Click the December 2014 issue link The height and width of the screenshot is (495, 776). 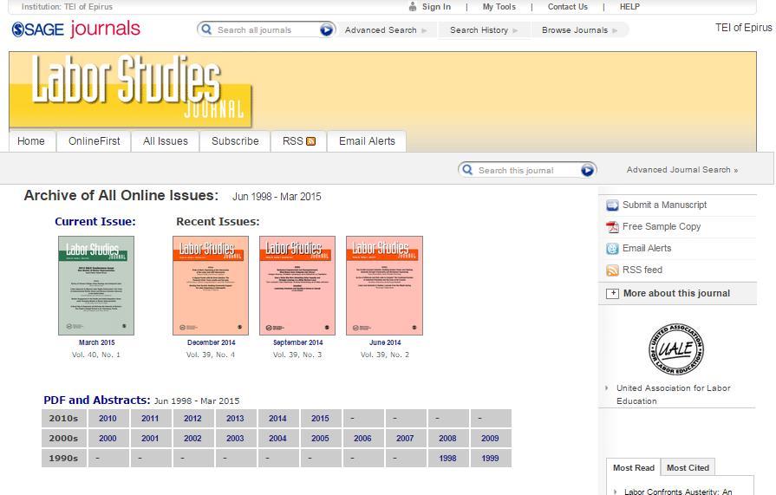coord(212,342)
